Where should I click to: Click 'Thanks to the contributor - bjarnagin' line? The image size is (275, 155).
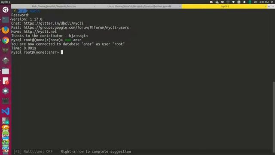pos(49,36)
